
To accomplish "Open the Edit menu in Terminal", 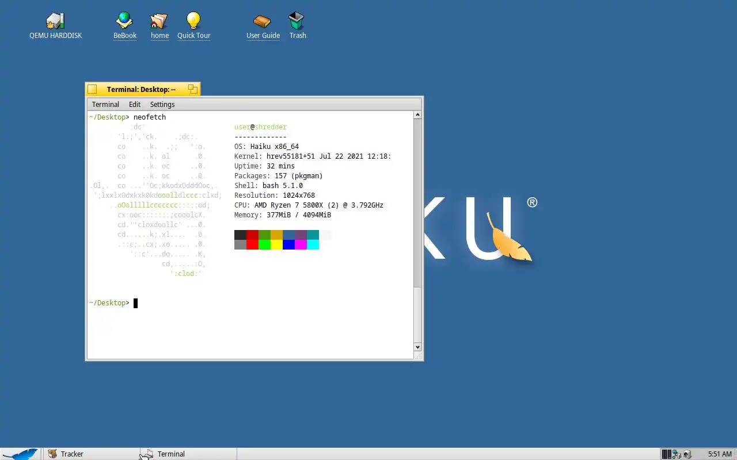I will 135,105.
